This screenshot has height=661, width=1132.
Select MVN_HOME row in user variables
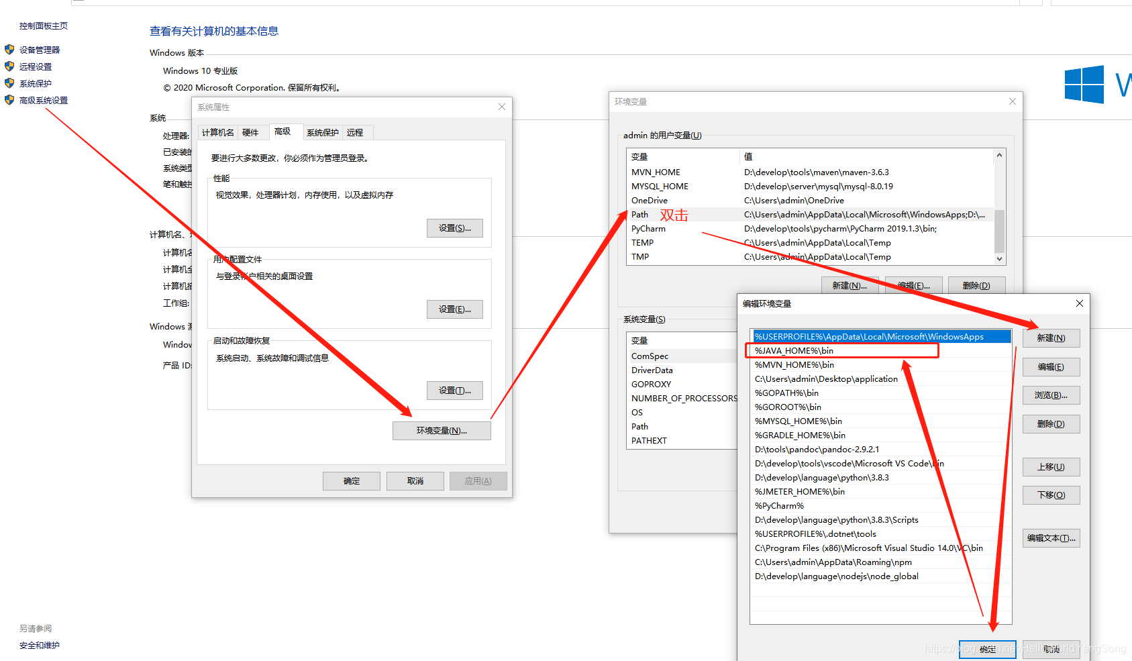coord(810,172)
